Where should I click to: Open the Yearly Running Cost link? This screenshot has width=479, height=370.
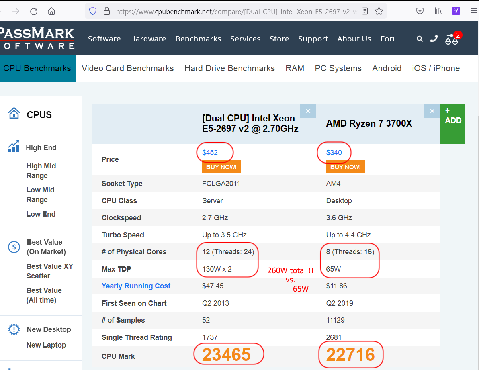pyautogui.click(x=136, y=286)
